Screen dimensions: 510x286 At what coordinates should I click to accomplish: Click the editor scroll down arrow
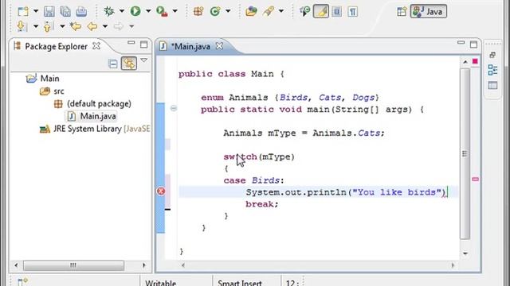coord(465,253)
